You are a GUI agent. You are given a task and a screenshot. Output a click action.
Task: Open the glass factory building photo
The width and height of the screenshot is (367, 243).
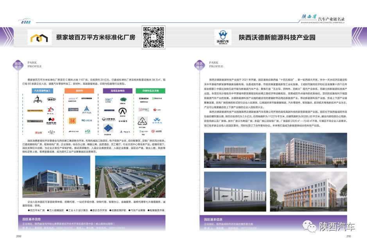click(56, 177)
